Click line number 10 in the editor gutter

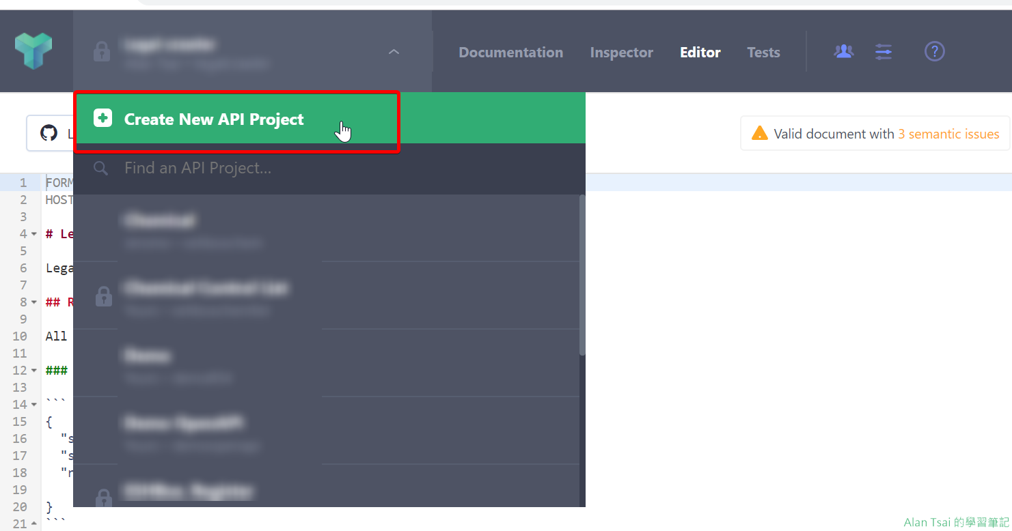20,336
